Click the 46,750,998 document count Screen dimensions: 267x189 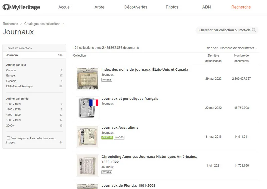click(241, 108)
